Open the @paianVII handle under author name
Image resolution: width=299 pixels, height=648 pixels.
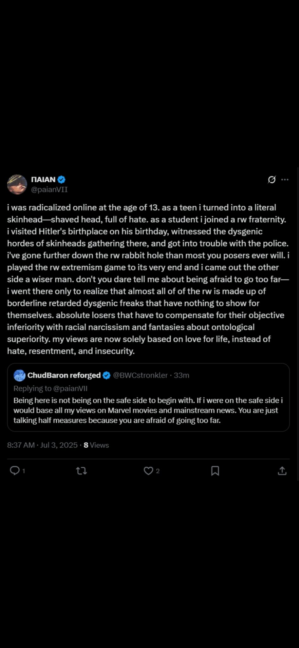click(x=49, y=189)
